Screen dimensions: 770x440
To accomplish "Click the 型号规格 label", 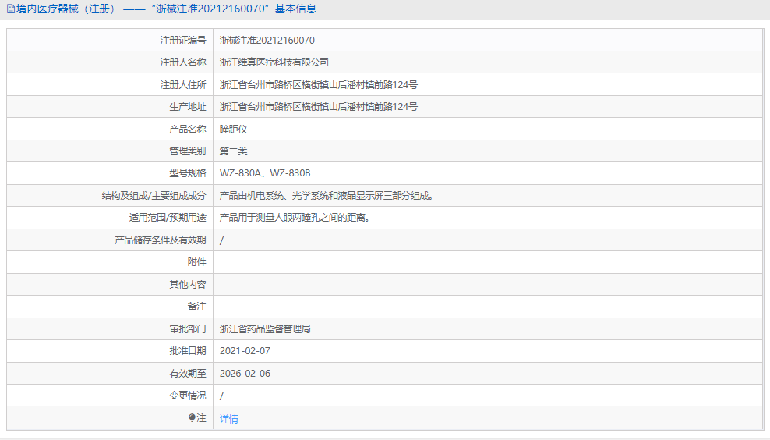I will [188, 173].
